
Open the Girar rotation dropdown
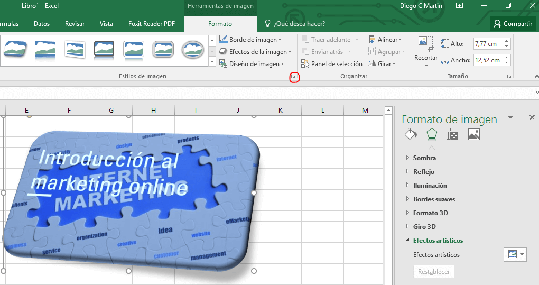(382, 63)
